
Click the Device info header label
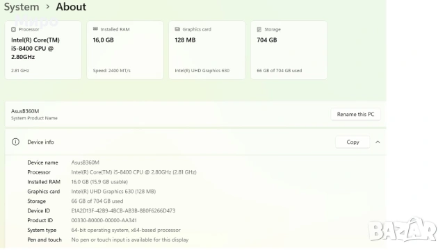tap(40, 142)
